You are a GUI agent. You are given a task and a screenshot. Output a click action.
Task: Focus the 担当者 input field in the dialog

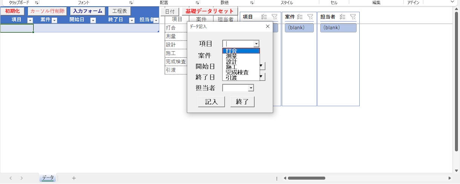pos(236,88)
